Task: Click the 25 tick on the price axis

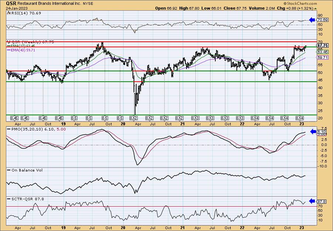Action: pyautogui.click(x=320, y=111)
